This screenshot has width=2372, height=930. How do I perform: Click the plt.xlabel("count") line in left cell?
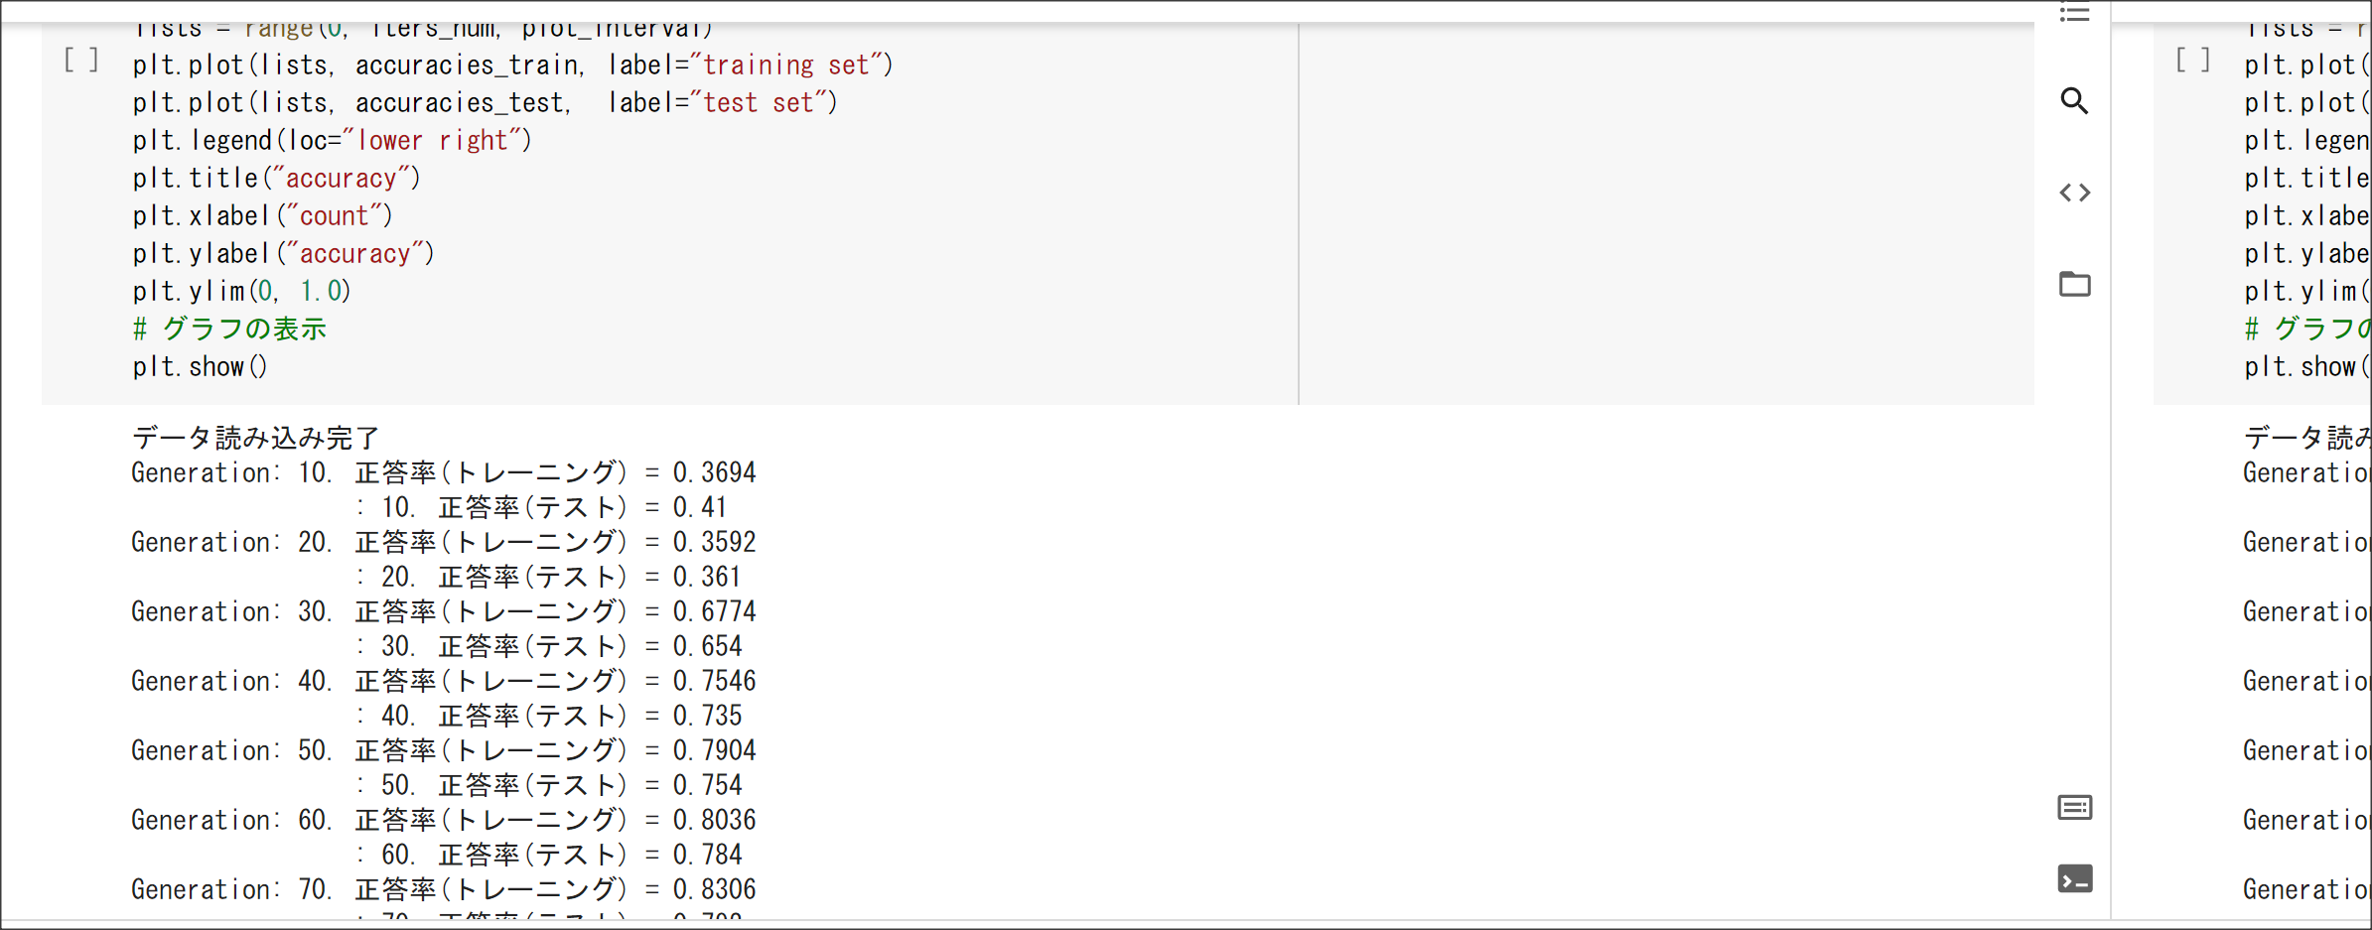pos(263,216)
